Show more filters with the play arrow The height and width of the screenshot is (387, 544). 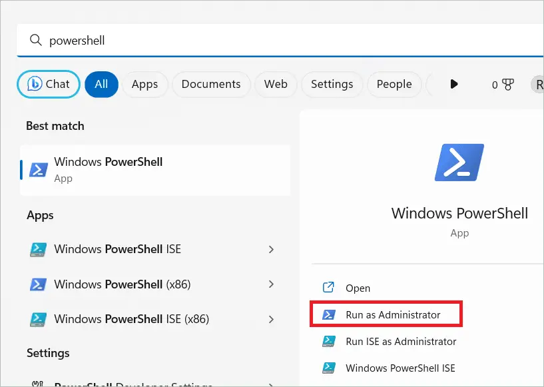pos(454,84)
